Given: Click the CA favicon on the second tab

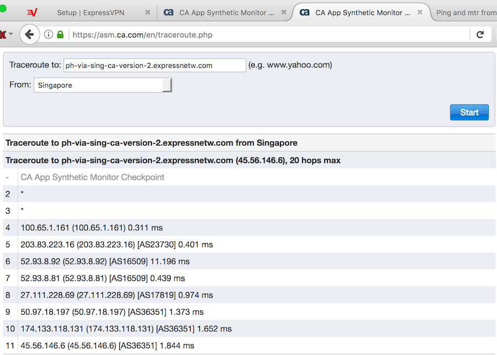Looking at the screenshot, I should (x=168, y=12).
